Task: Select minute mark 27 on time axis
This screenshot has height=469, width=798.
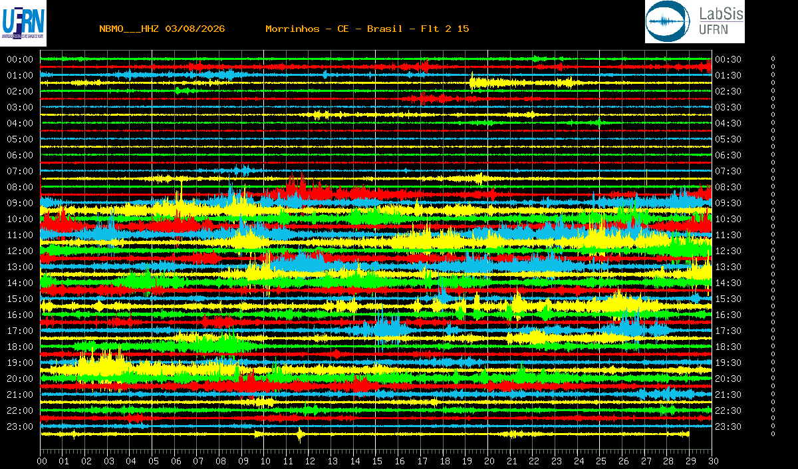Action: point(645,461)
